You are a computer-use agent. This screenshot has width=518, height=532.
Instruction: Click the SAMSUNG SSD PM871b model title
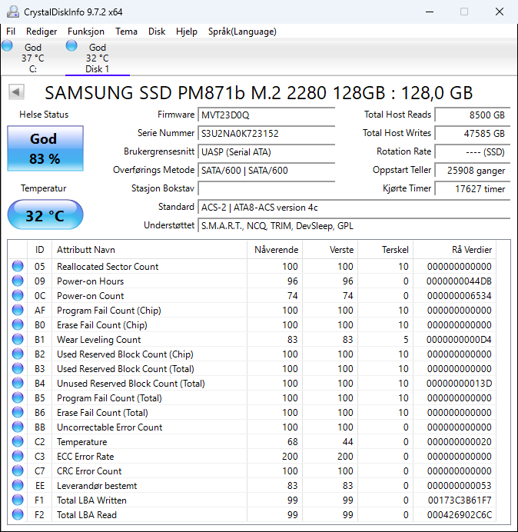[x=258, y=92]
